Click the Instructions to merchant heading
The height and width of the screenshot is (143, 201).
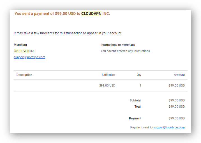tap(118, 45)
